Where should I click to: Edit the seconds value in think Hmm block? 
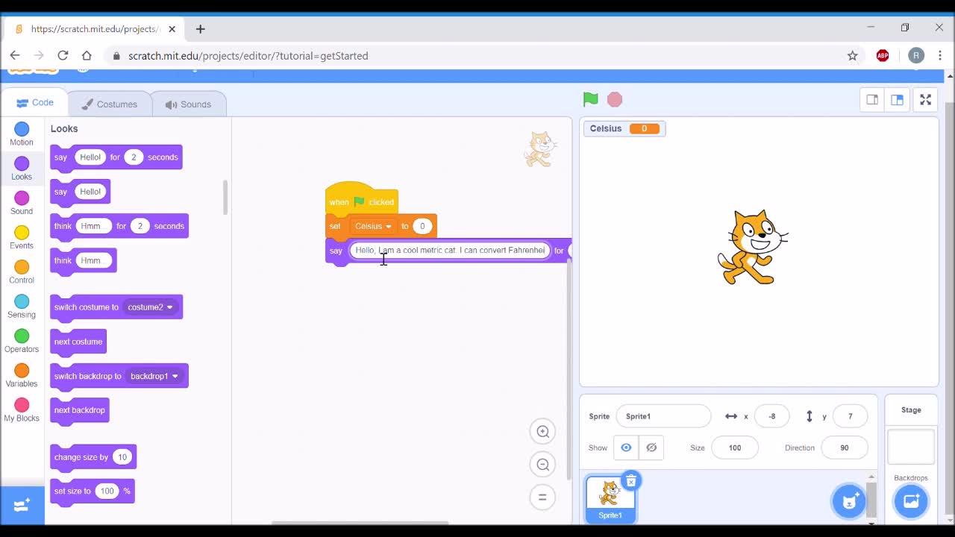click(140, 226)
